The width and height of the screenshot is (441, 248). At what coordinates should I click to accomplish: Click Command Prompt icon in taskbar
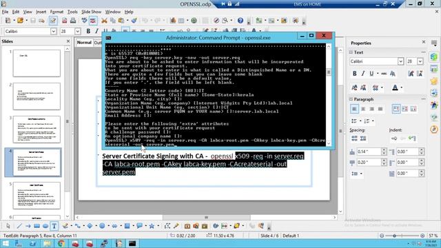[x=132, y=243]
